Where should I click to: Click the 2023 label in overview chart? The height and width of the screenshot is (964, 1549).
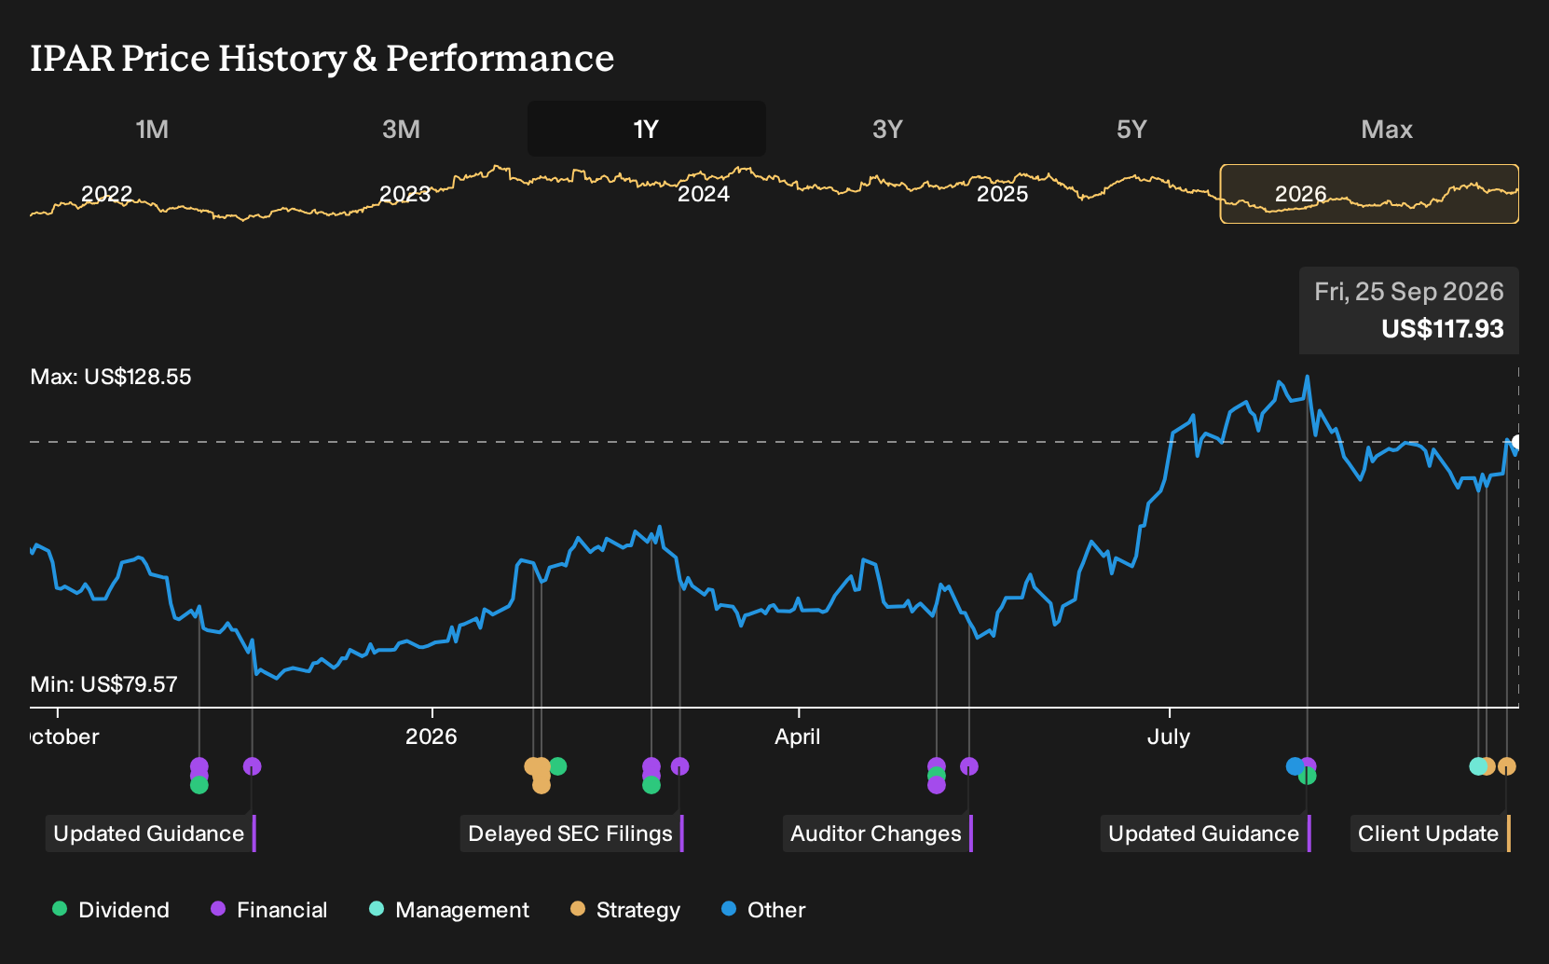[404, 194]
